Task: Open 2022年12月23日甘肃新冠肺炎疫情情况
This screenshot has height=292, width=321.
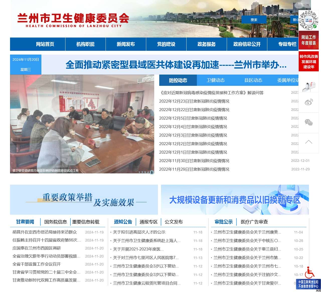Action: click(x=194, y=101)
